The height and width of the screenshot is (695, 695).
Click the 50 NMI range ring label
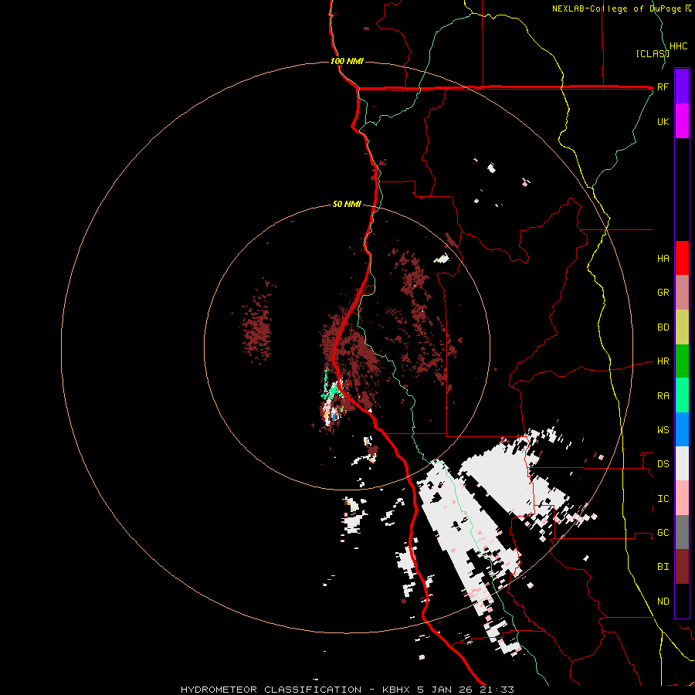(x=347, y=205)
